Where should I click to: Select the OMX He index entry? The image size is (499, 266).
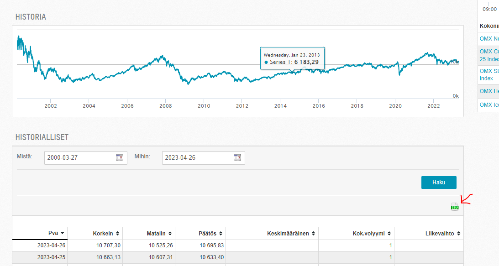click(x=489, y=91)
